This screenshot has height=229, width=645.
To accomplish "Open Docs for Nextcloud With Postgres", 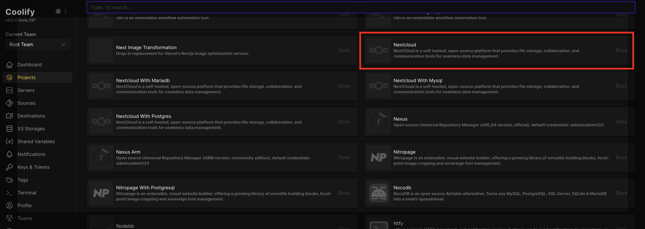I will click(x=344, y=122).
